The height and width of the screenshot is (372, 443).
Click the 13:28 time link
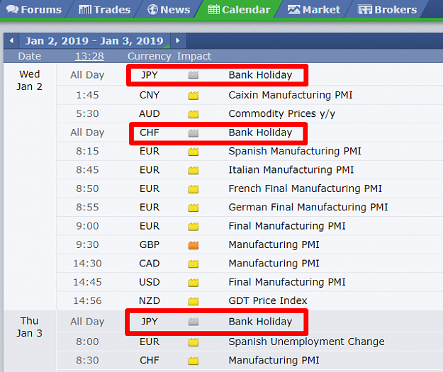(89, 56)
